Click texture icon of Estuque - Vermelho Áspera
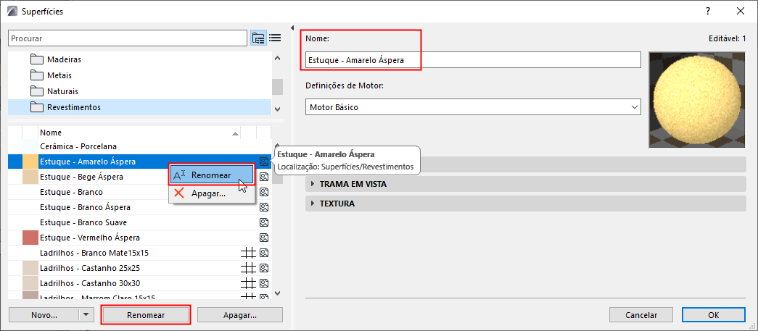The width and height of the screenshot is (758, 331). pos(264,238)
